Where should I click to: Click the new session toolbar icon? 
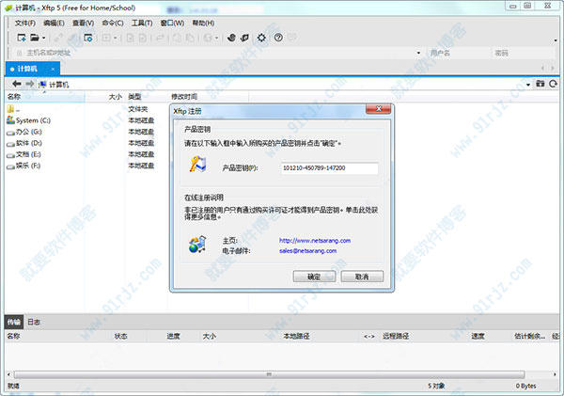[21, 38]
